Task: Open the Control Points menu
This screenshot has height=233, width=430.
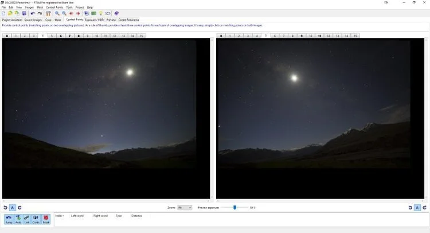Action: [x=54, y=7]
